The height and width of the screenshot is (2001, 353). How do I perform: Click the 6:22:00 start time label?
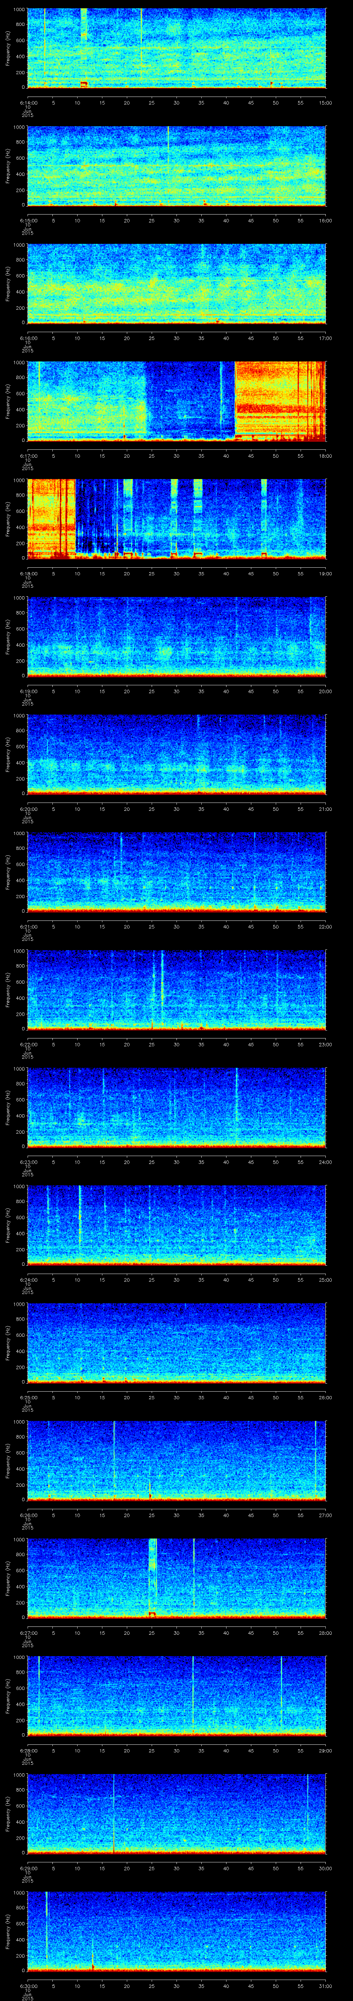(28, 1044)
